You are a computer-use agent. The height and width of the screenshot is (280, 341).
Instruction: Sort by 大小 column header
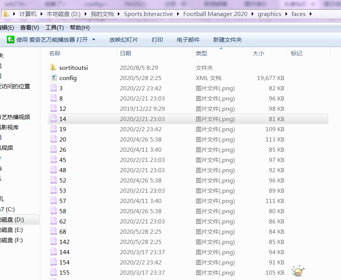click(x=259, y=53)
